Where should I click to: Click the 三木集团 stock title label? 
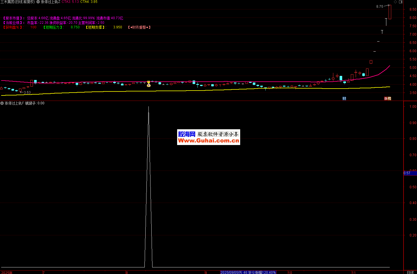tap(17, 2)
